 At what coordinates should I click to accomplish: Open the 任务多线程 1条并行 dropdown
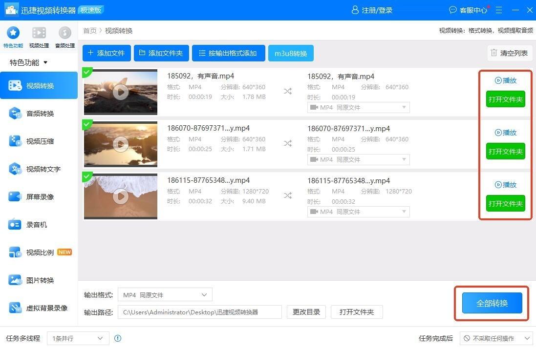78,338
